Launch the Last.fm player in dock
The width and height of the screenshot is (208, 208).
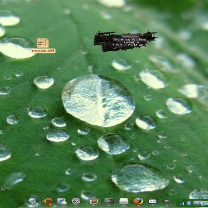tap(76, 201)
